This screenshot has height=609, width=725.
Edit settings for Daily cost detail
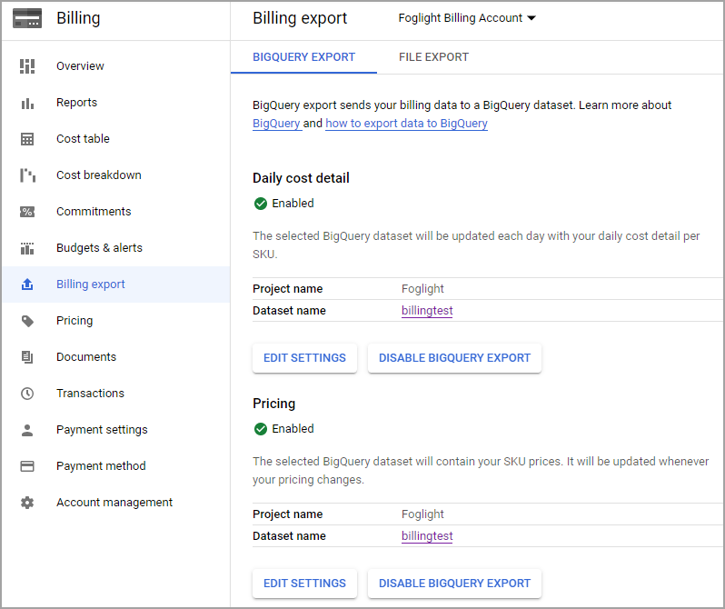point(304,358)
